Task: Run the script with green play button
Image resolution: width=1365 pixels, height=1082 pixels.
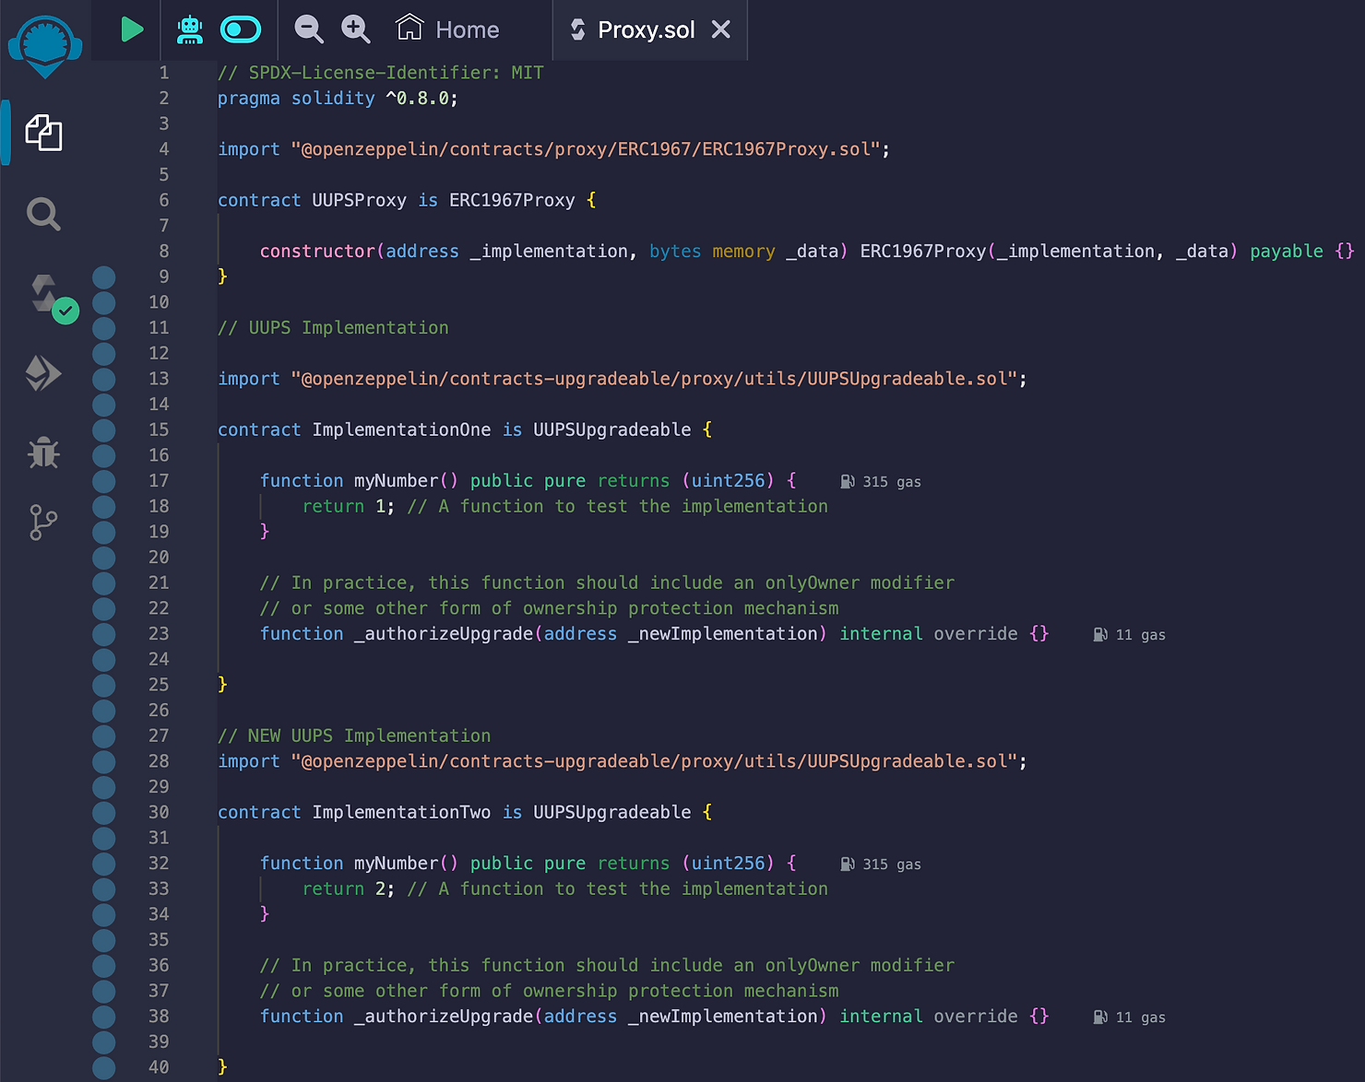Action: click(132, 29)
